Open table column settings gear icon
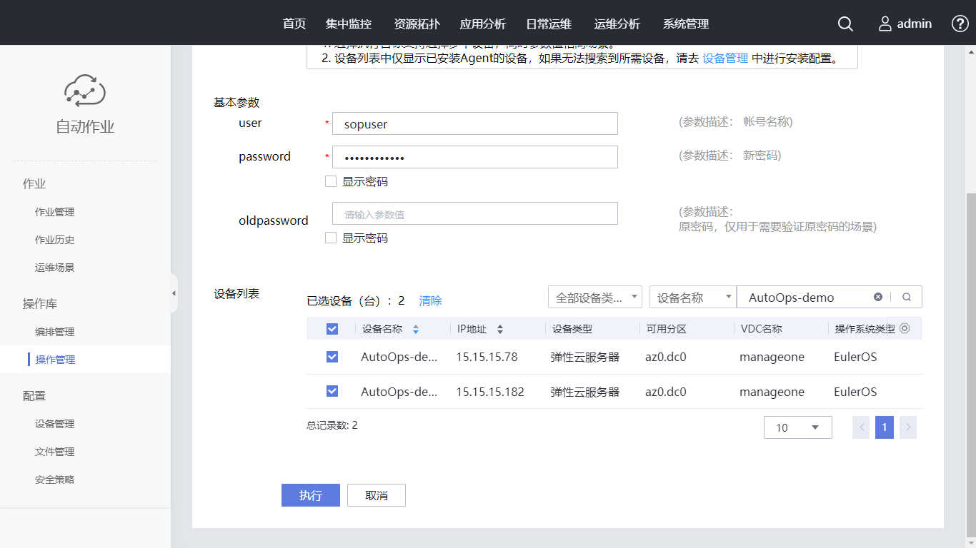Image resolution: width=976 pixels, height=548 pixels. pyautogui.click(x=905, y=328)
